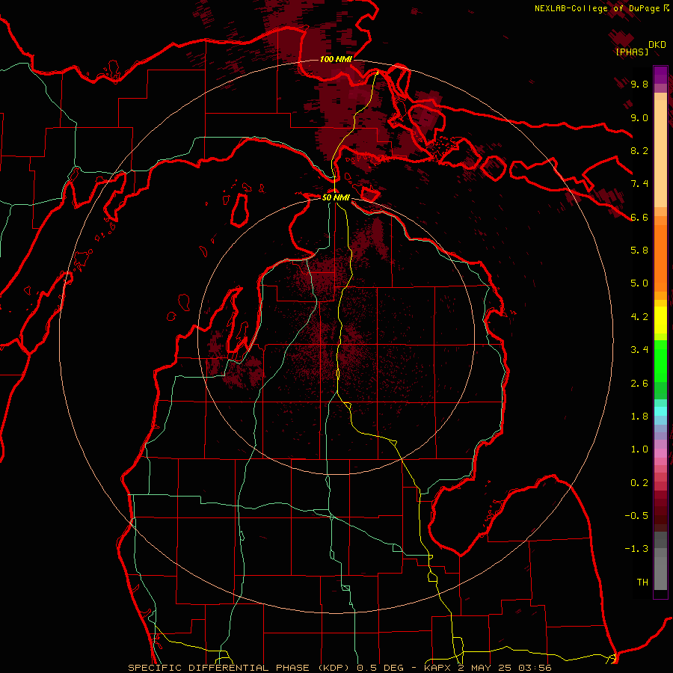Click the TH threshold label on scale
673x673 pixels.
(x=642, y=583)
